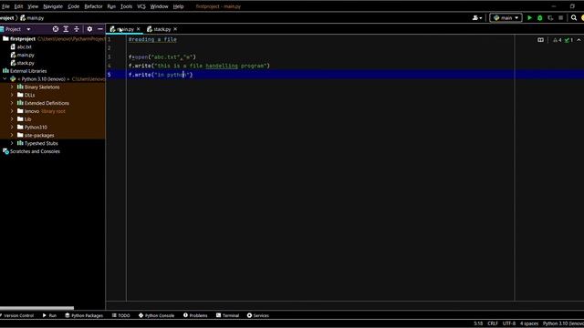Screen dimensions: 584x328
Task: Open the Run tool window
Action: point(49,315)
